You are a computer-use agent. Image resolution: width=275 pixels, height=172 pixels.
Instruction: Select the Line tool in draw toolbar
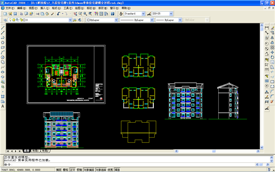click(x=3, y=28)
